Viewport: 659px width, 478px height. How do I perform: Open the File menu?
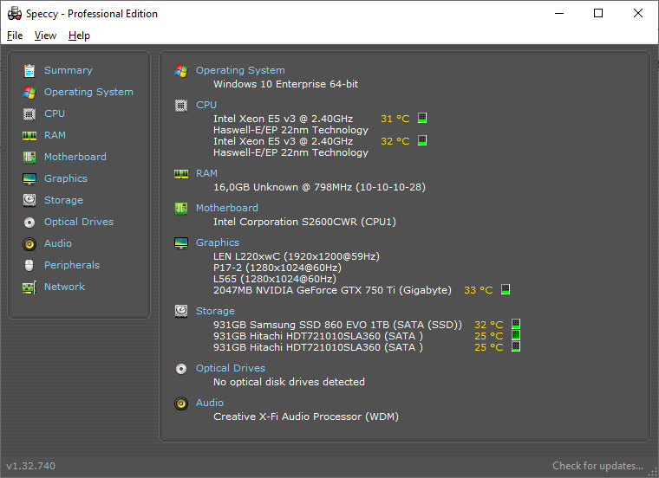pos(15,36)
